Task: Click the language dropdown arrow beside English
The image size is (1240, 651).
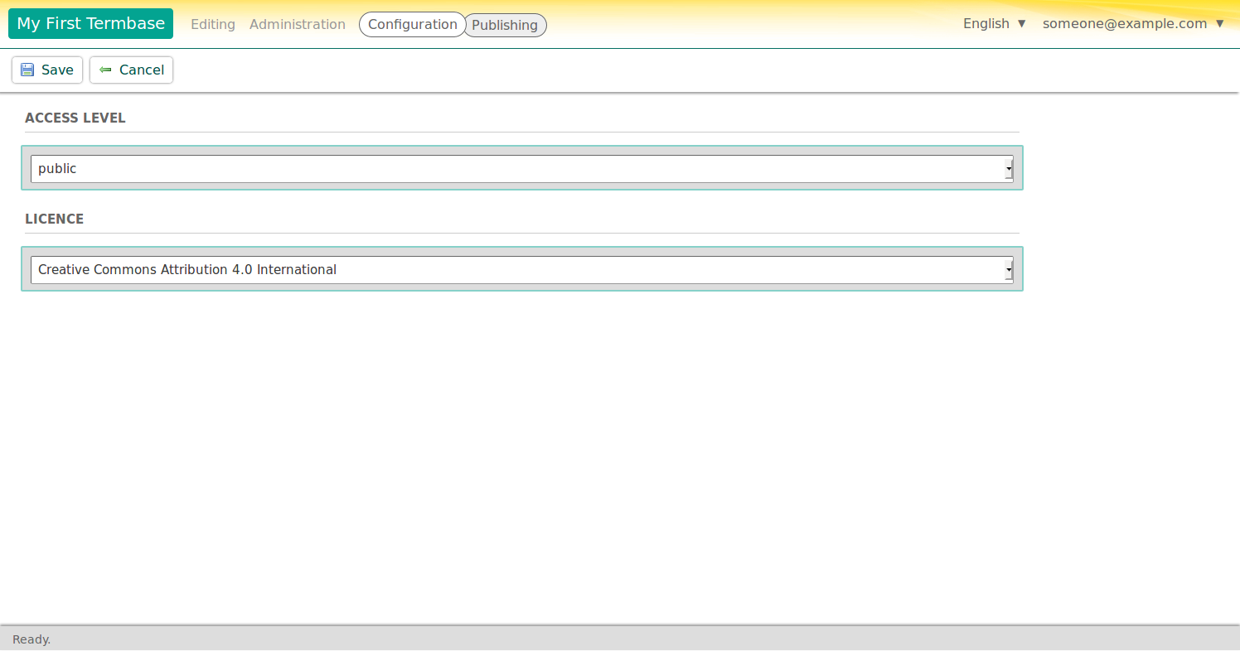Action: 1021,23
